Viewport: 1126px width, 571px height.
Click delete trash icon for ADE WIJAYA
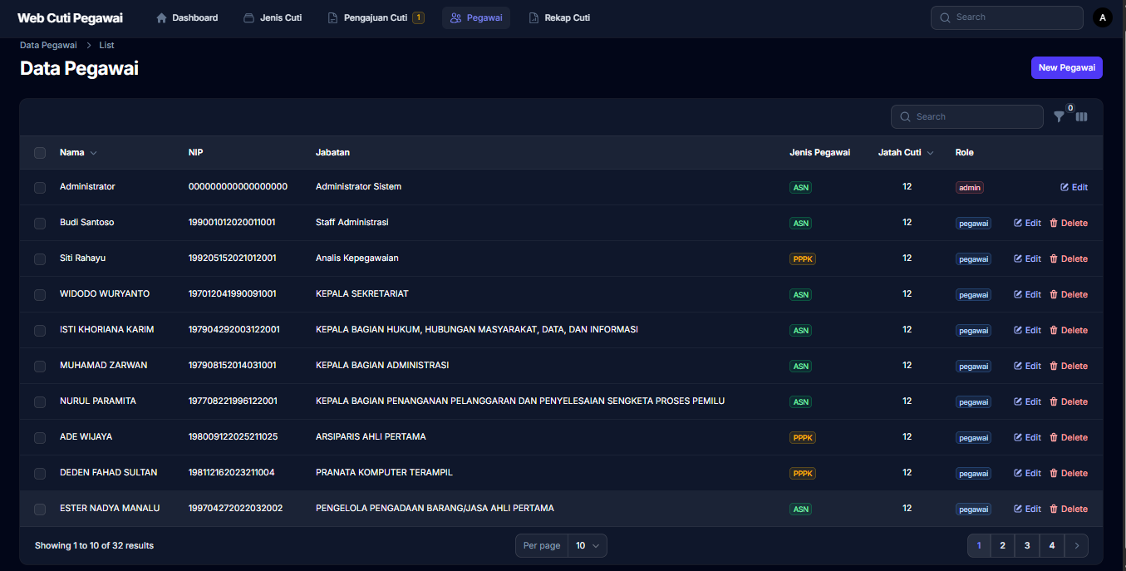click(1054, 437)
